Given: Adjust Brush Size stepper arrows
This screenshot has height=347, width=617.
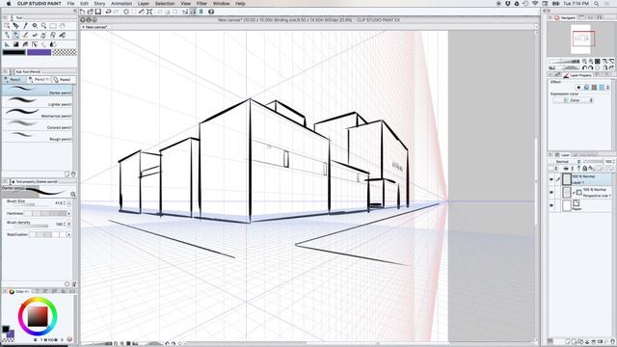Looking at the screenshot, I should 65,203.
